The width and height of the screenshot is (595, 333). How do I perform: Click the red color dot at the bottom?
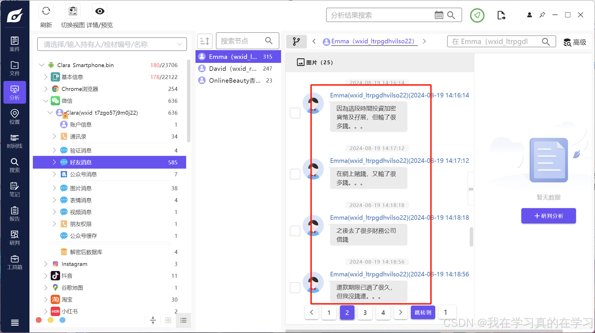click(x=39, y=320)
